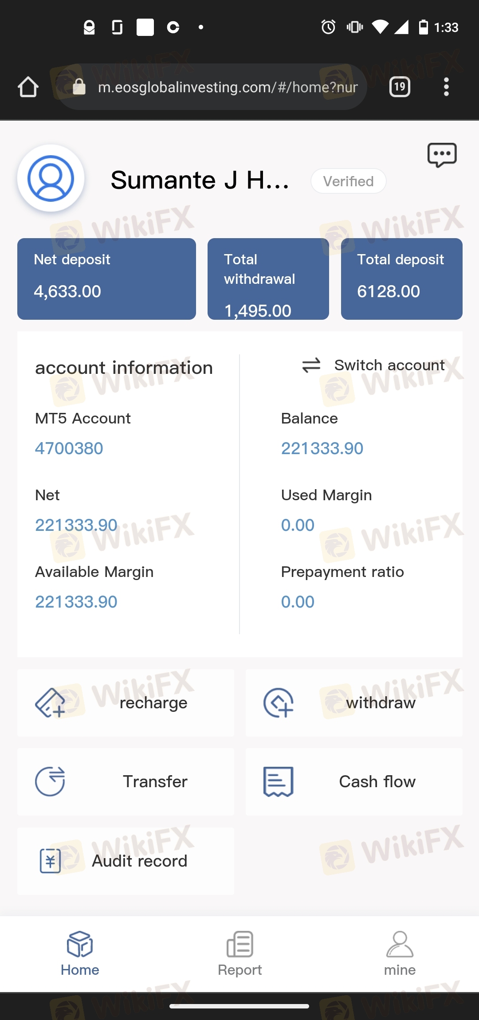Click the recharge card icon
The image size is (479, 1020).
(x=50, y=703)
